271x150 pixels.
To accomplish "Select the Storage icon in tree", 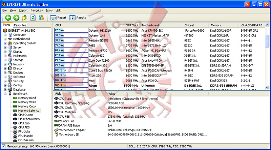I will [x=10, y=60].
